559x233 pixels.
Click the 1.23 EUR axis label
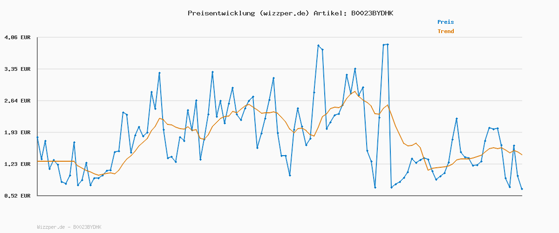coord(17,164)
